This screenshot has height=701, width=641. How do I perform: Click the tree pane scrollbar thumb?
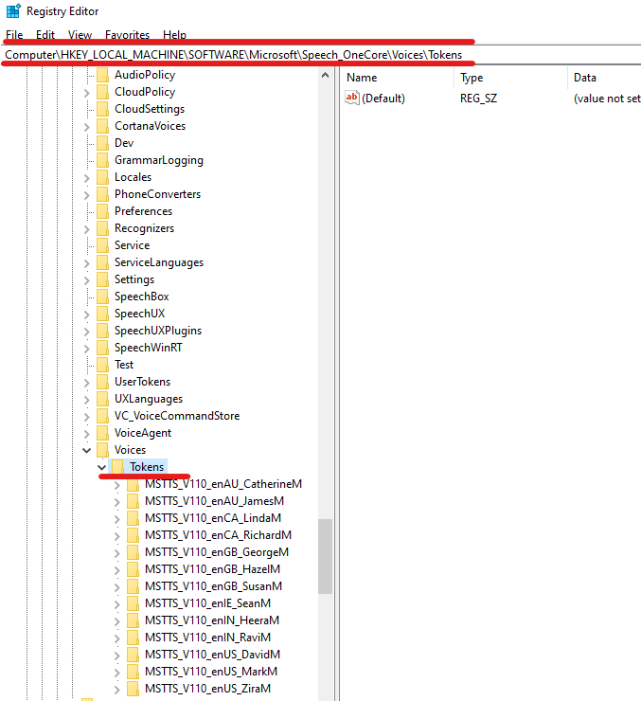[x=325, y=556]
